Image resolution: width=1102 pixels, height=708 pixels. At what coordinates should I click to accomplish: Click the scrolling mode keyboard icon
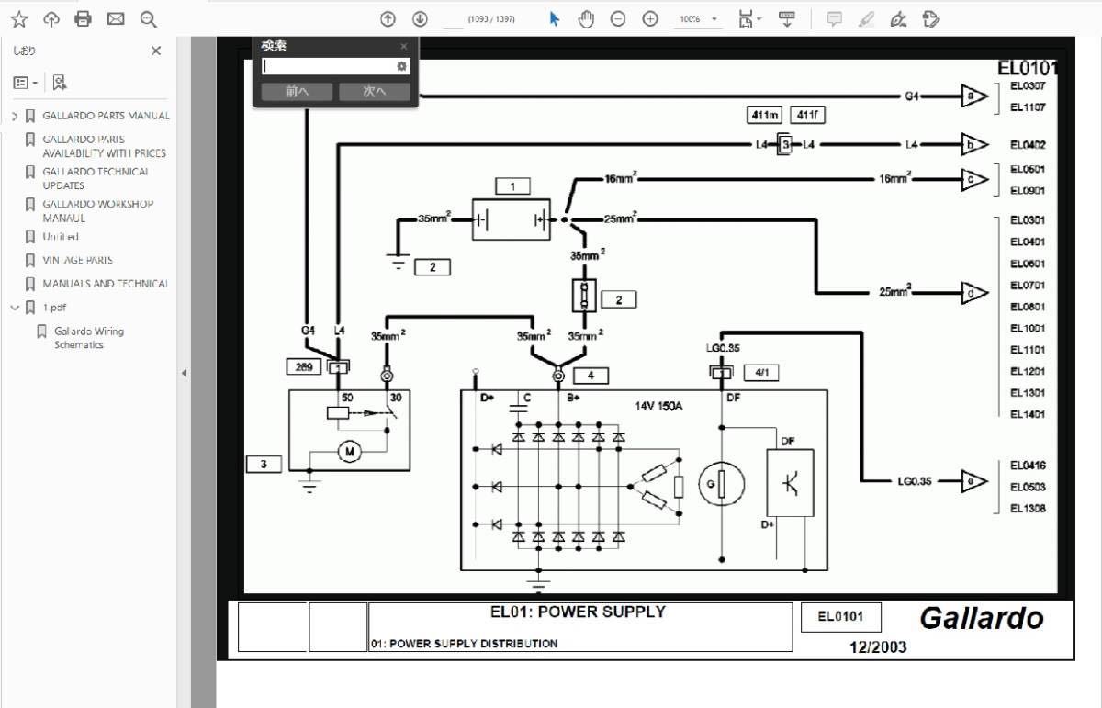787,18
